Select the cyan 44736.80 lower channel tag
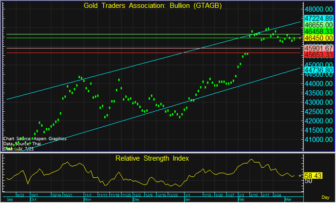 click(319, 70)
